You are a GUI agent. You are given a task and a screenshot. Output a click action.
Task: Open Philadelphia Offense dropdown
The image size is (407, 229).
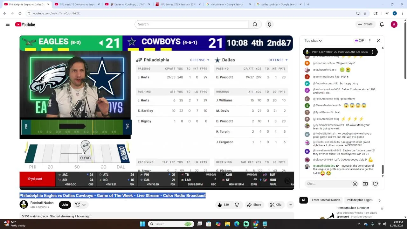click(200, 60)
